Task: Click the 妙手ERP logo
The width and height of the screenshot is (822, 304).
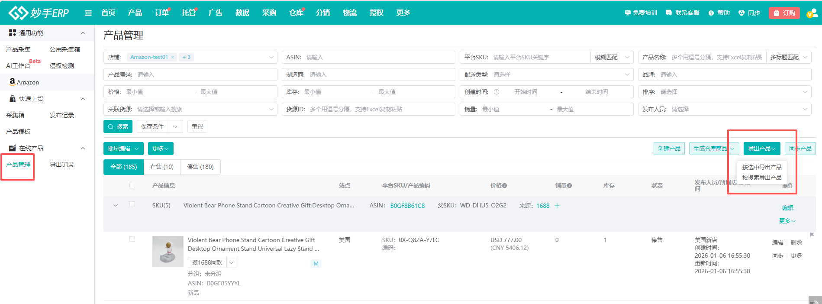Action: click(39, 13)
